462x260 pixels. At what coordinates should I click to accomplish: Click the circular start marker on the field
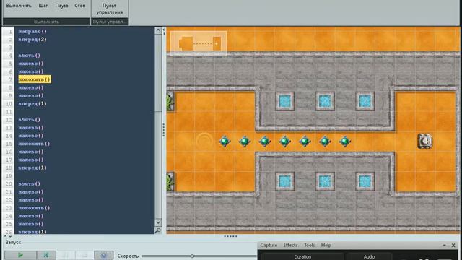click(204, 142)
